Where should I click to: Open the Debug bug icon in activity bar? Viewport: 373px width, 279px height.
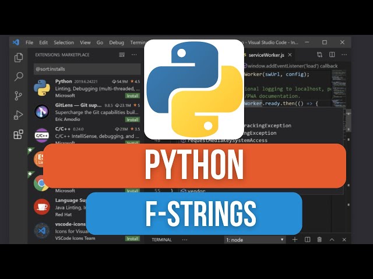(18, 115)
